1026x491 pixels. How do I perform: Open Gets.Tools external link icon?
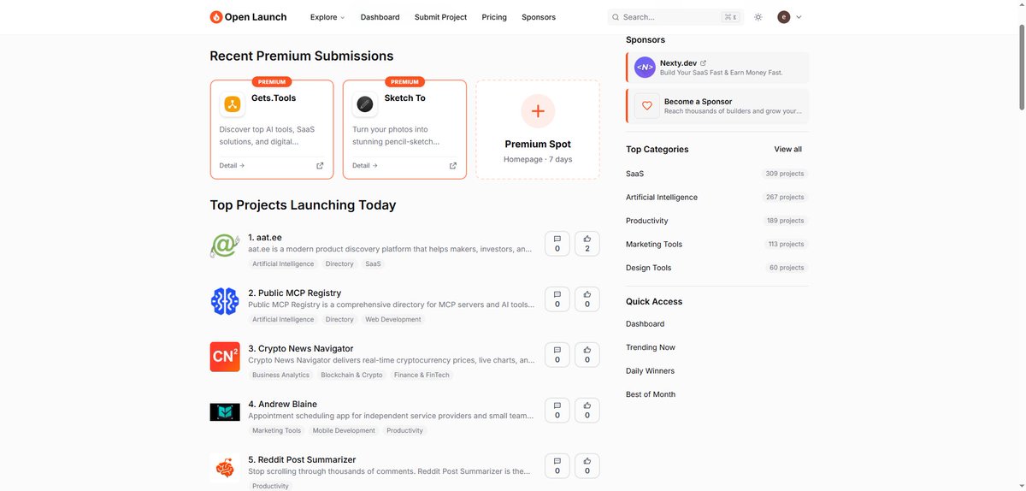[320, 166]
